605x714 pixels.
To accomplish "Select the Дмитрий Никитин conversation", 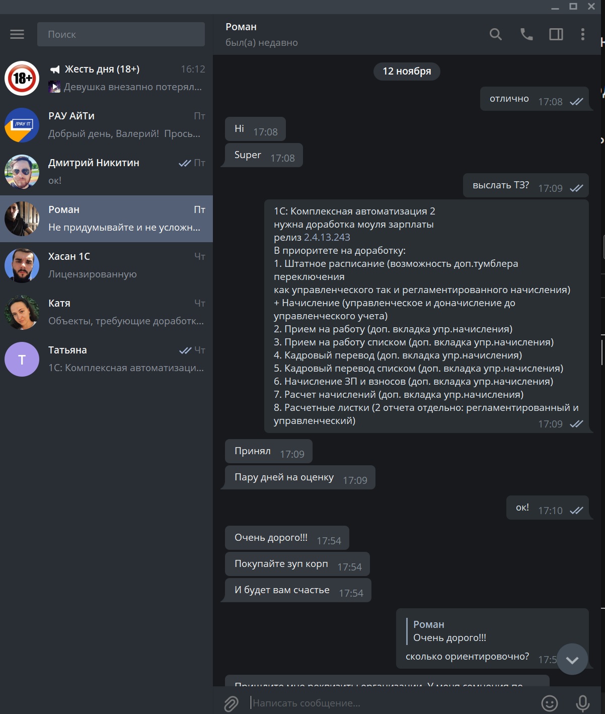I will pyautogui.click(x=106, y=172).
